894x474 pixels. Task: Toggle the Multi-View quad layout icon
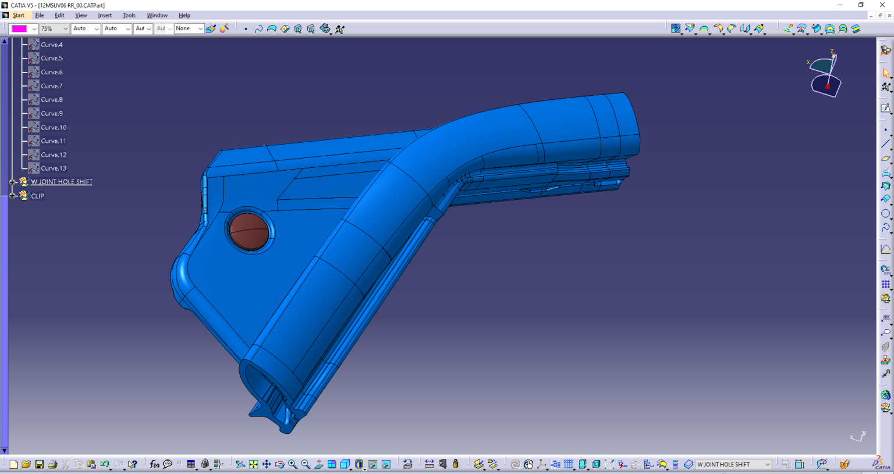[x=332, y=464]
